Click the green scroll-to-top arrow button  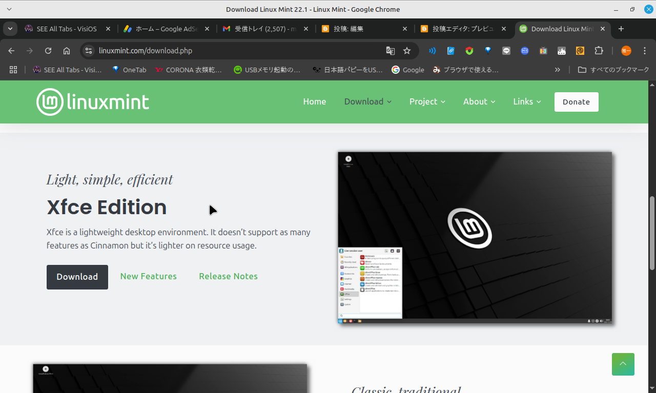click(623, 364)
